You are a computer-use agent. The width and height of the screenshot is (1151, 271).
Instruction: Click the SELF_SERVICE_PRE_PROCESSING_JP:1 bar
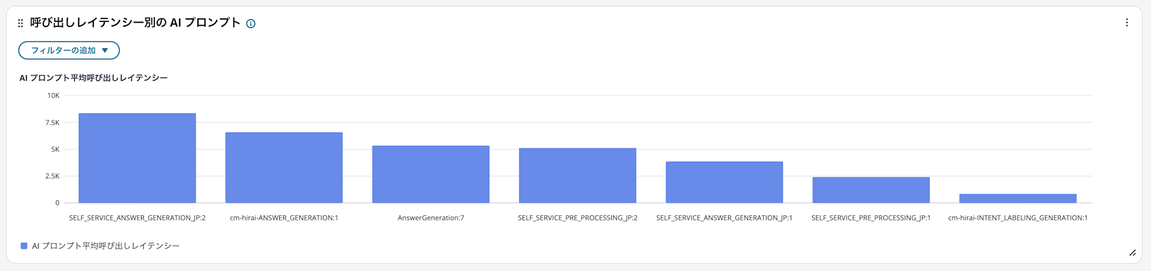(x=871, y=190)
